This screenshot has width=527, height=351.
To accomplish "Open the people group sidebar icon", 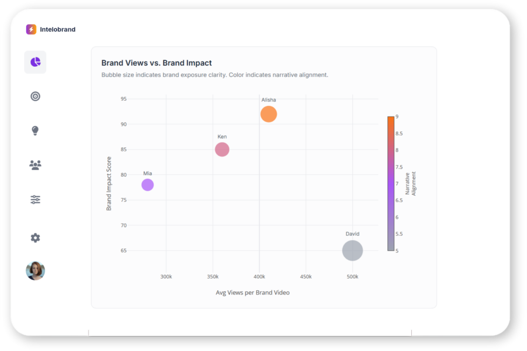I will coord(35,165).
